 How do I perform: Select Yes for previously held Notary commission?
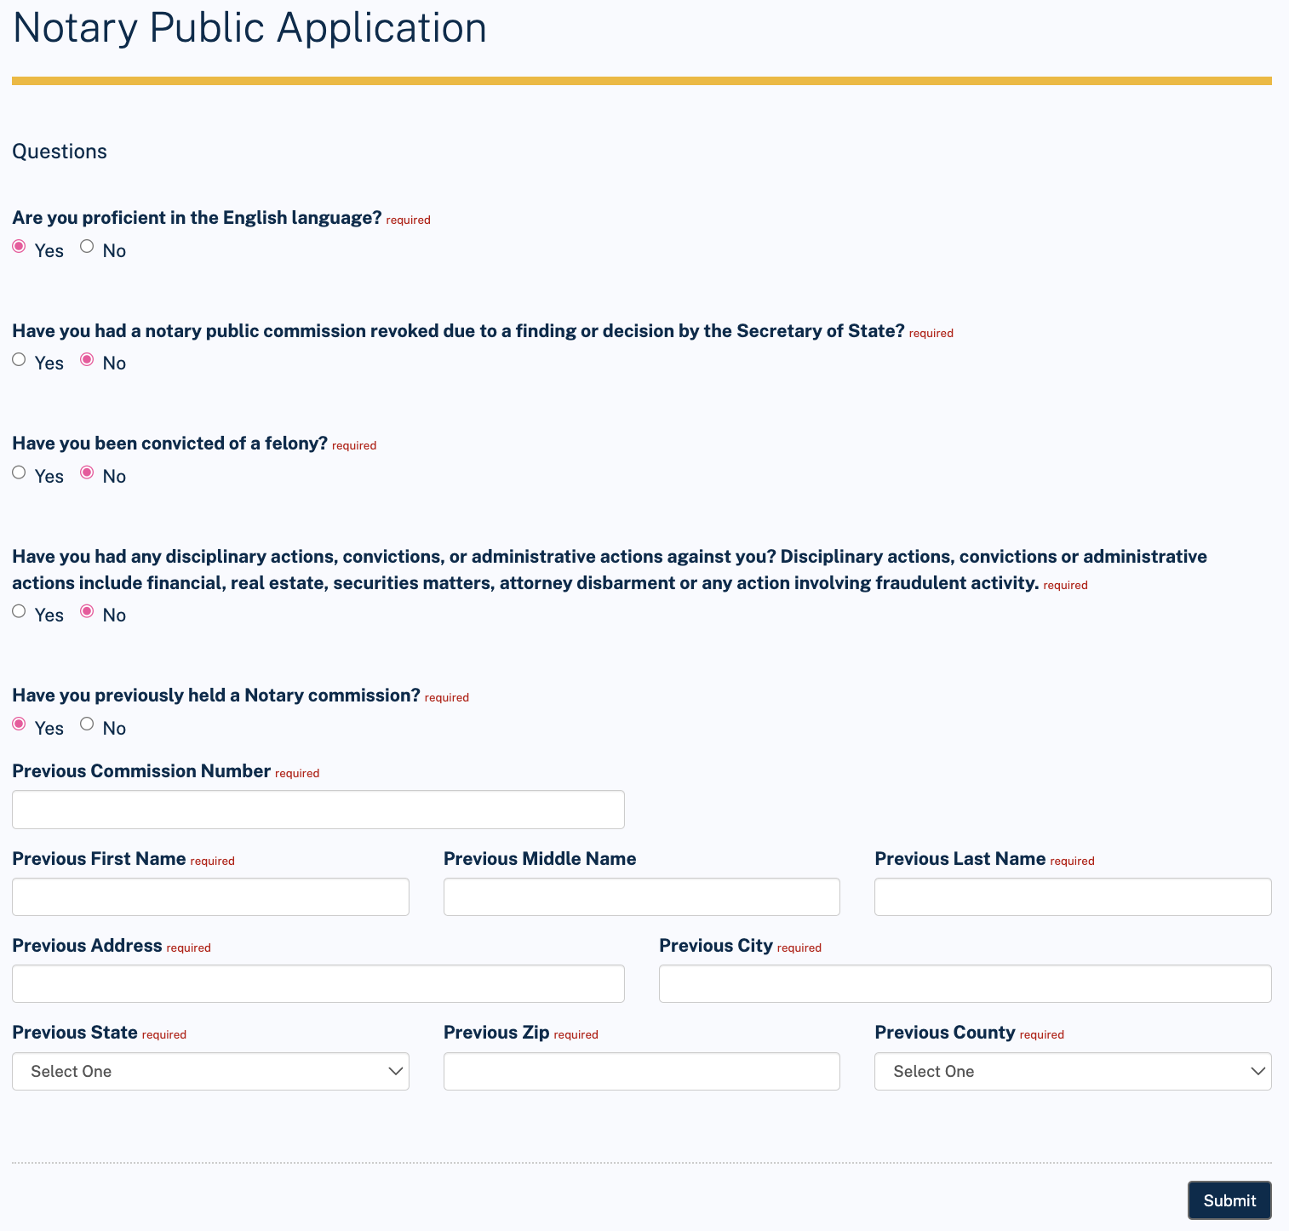[19, 724]
